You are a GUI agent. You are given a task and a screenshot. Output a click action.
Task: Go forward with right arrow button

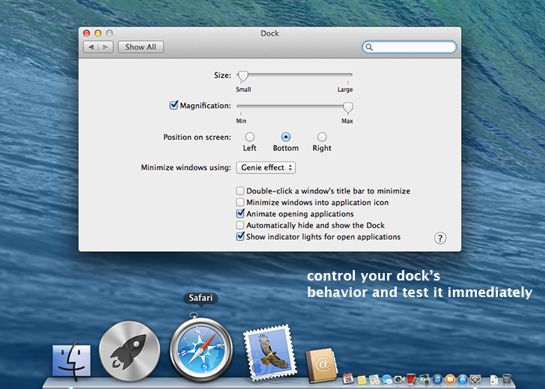(106, 47)
